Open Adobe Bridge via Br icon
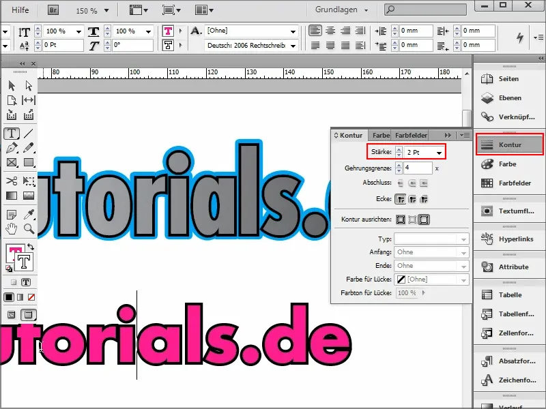Image resolution: width=546 pixels, height=409 pixels. (53, 10)
